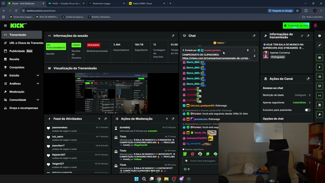325x183 pixels.
Task: Open Publicidade in the sidebar
Action: click(22, 51)
